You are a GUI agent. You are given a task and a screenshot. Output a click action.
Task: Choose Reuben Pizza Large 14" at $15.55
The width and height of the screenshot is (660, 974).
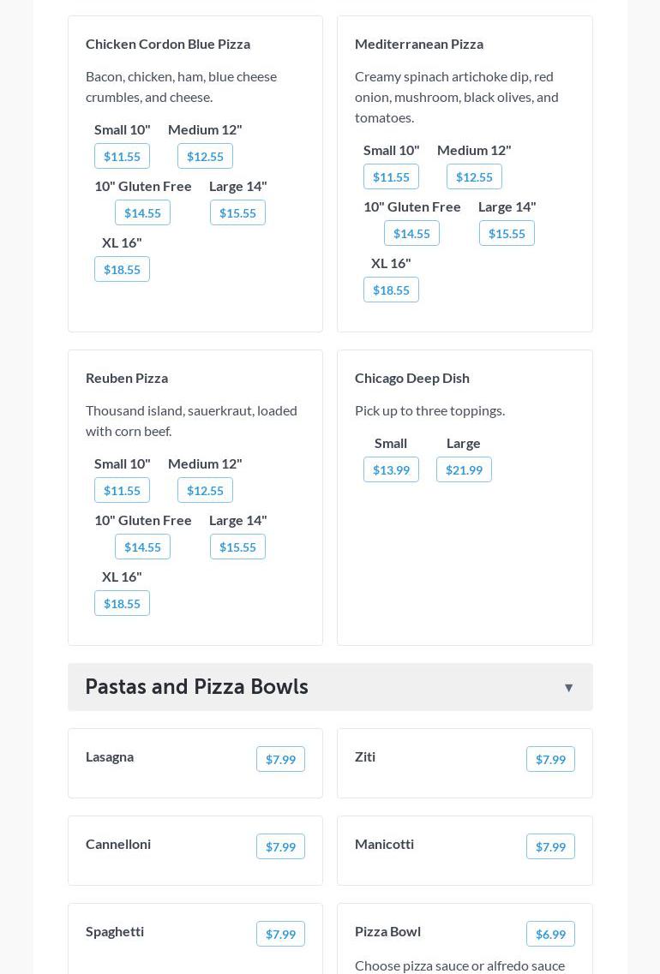click(237, 547)
